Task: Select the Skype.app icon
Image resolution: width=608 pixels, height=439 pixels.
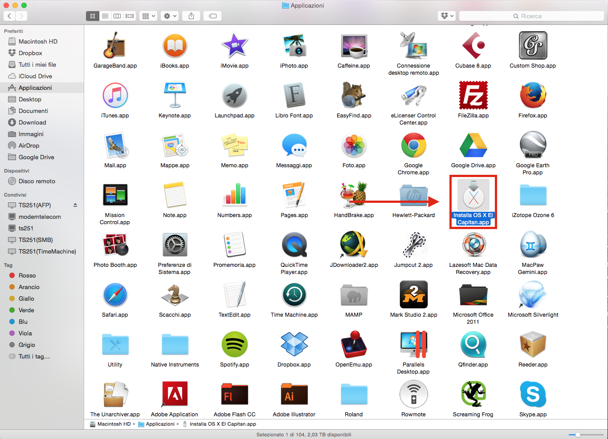Action: [533, 394]
